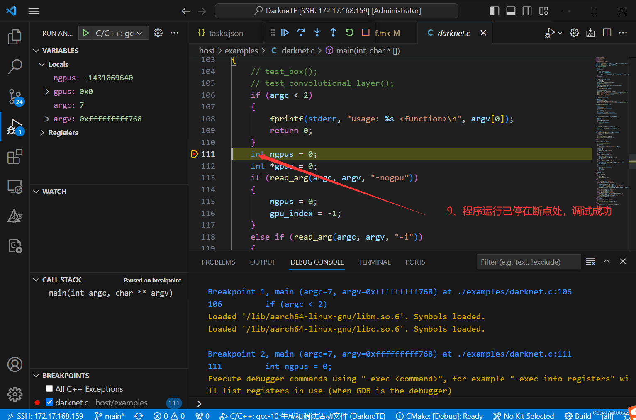Viewport: 636px width, 420px height.
Task: Open the Remote Explorer view
Action: click(15, 187)
